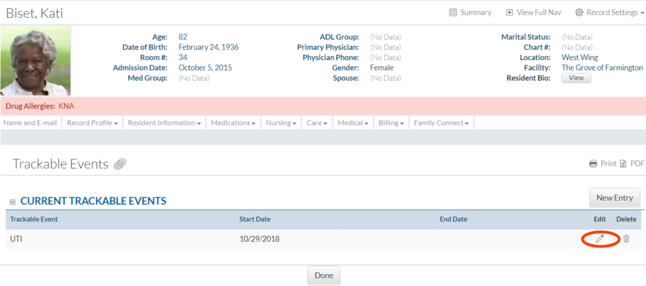Click the paperclip icon beside Trackable Events
This screenshot has width=646, height=286.
[120, 164]
